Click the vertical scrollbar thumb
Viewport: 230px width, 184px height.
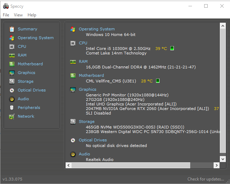[223, 91]
